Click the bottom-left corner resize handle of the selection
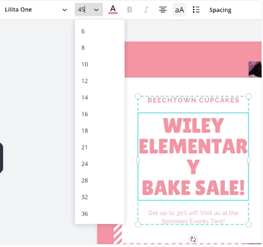This screenshot has width=263, height=247. 138,224
